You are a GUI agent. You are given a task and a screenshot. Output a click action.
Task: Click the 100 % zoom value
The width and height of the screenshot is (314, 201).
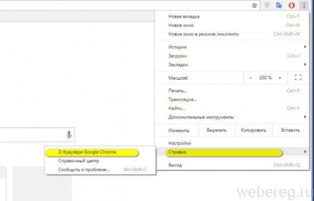[265, 78]
